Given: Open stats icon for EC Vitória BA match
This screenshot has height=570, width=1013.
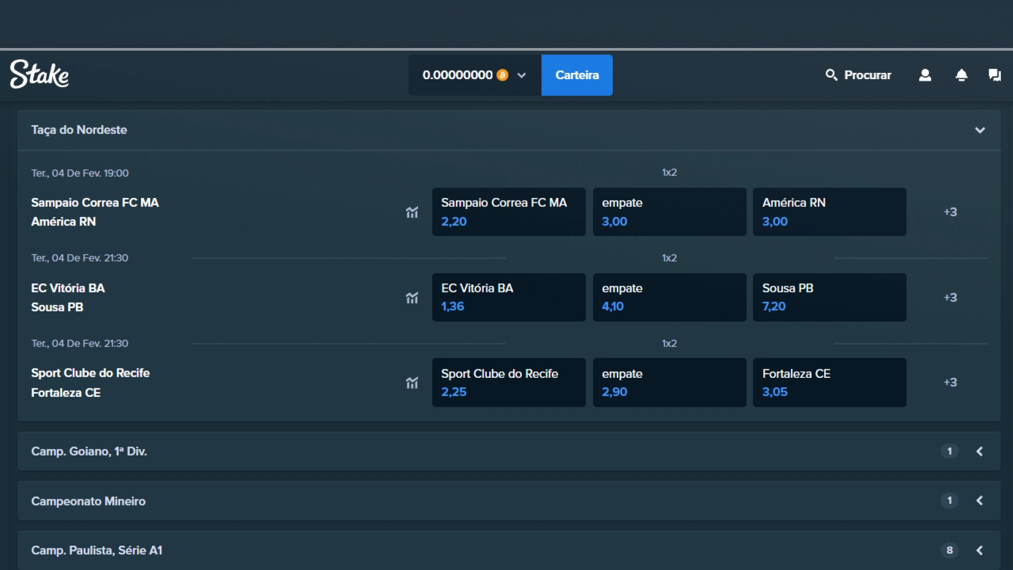Looking at the screenshot, I should point(412,298).
